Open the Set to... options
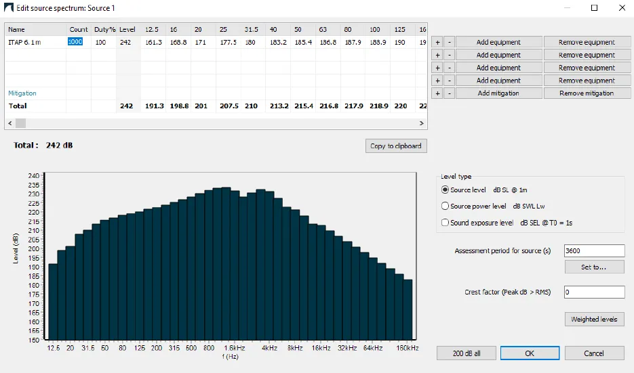 pos(594,267)
